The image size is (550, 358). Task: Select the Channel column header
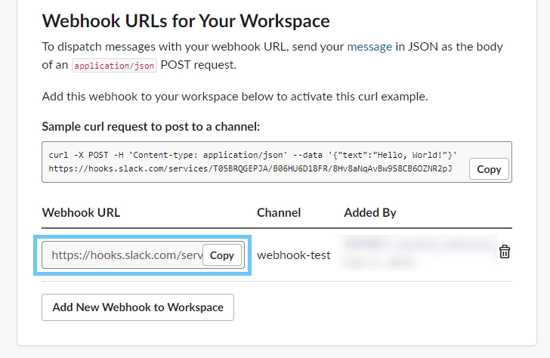tap(279, 212)
